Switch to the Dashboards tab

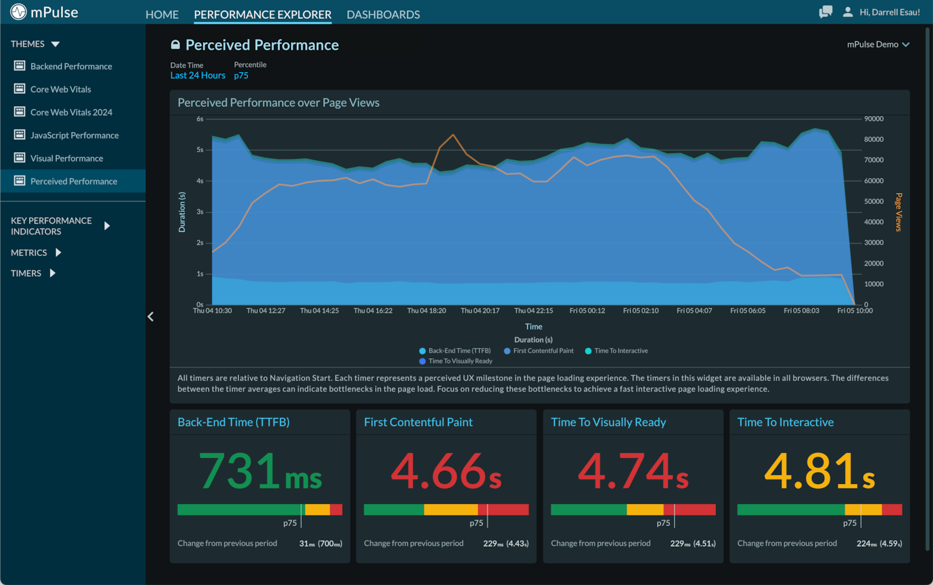[x=383, y=14]
